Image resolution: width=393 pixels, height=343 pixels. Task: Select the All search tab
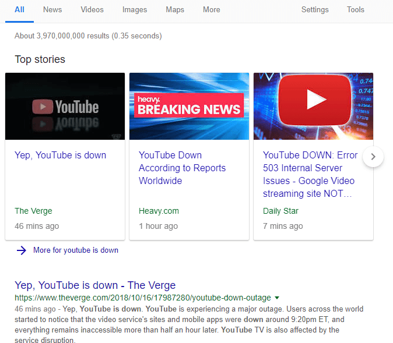[19, 10]
